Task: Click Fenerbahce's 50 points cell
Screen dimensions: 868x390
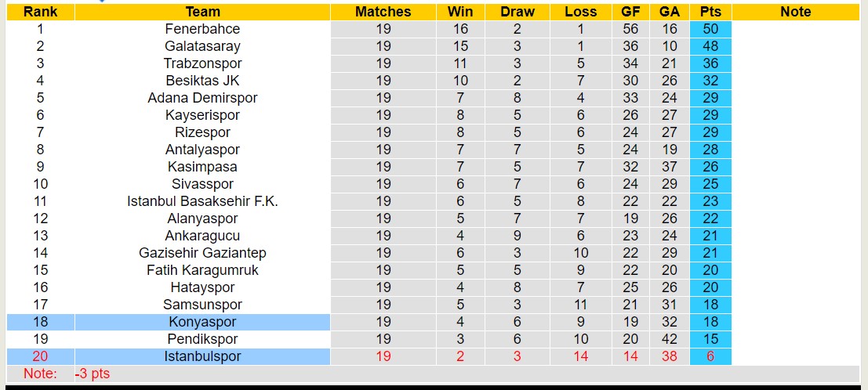Action: coord(710,29)
